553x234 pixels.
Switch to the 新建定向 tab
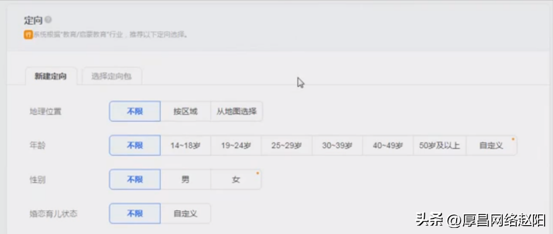tap(50, 76)
